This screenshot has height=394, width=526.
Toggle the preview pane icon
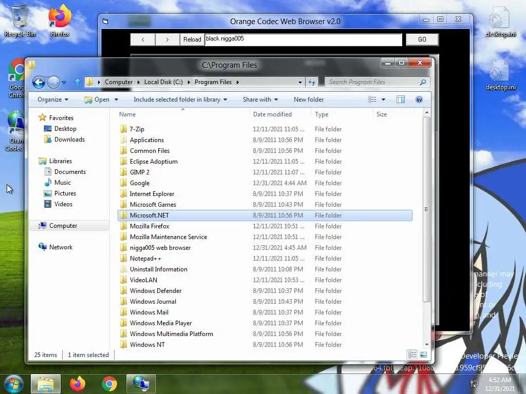coord(401,100)
